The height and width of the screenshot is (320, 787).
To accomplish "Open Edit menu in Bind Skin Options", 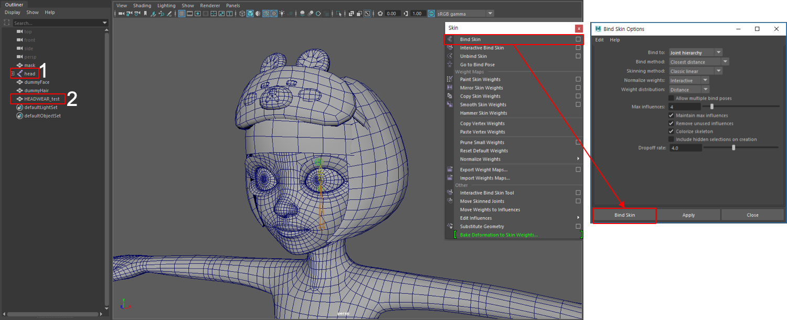I will point(599,40).
